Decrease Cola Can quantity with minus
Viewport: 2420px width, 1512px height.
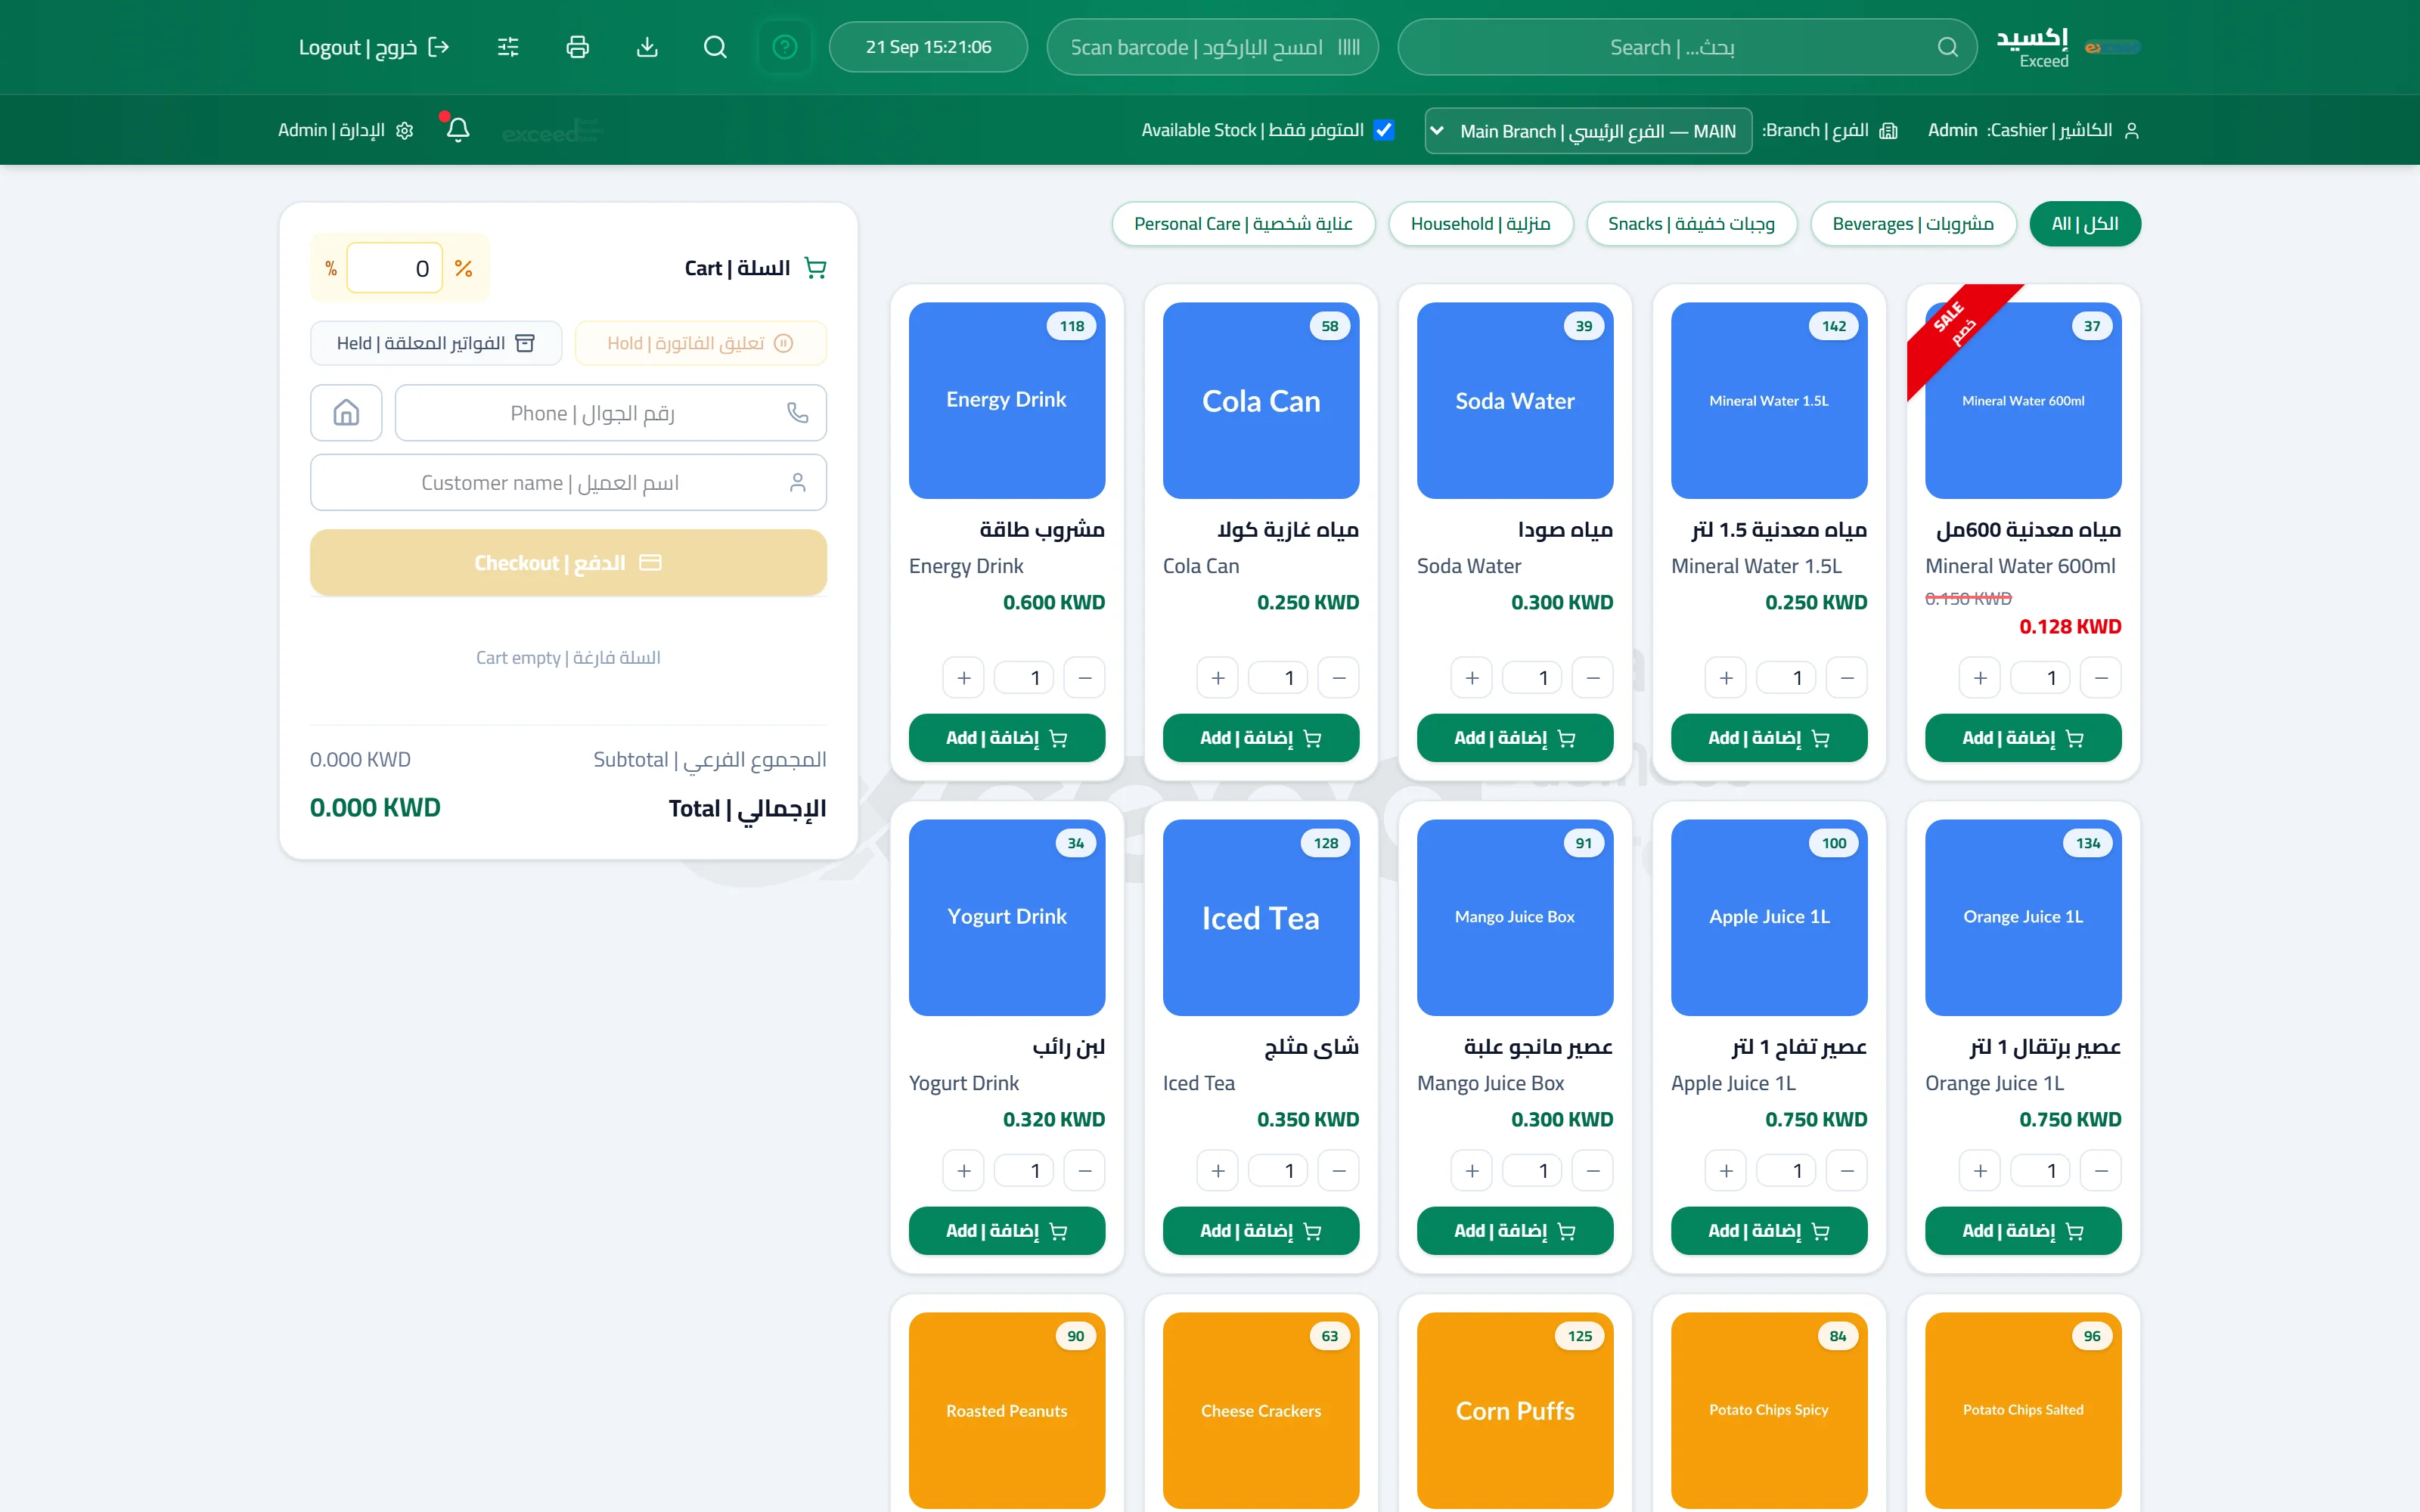tap(1339, 678)
